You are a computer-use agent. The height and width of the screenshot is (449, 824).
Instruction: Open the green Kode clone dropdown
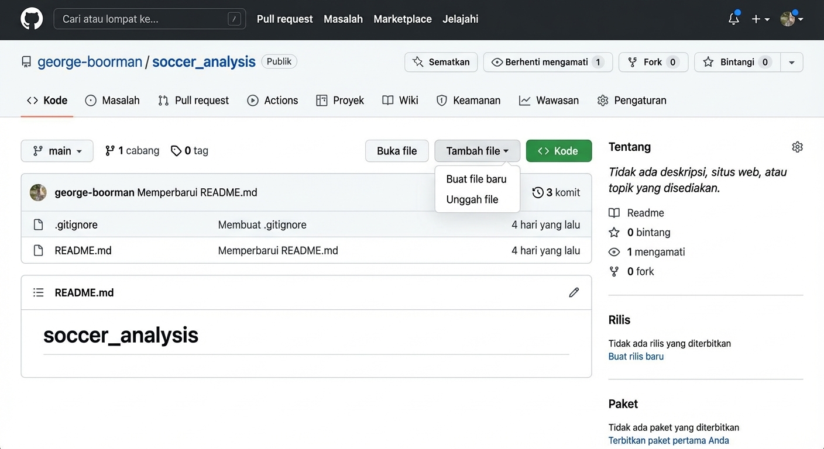pos(559,151)
